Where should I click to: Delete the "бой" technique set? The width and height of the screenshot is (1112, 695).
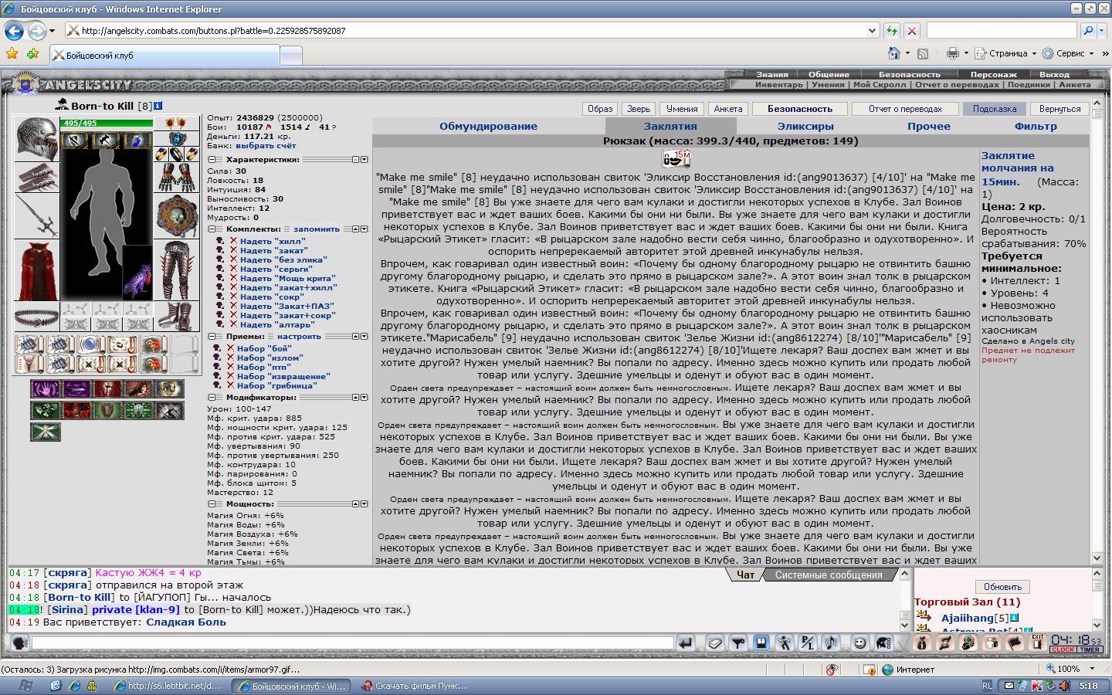(x=230, y=348)
